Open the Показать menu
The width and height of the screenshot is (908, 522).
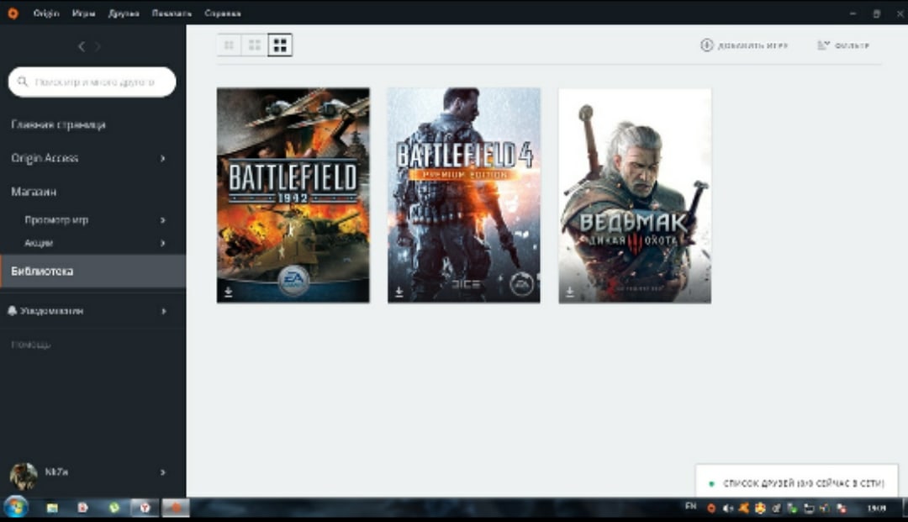click(172, 13)
